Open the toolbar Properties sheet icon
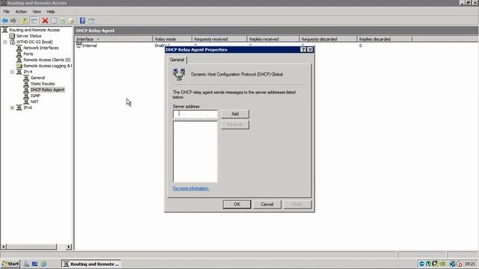The height and width of the screenshot is (269, 479). coord(54,21)
